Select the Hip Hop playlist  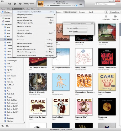(10, 70)
